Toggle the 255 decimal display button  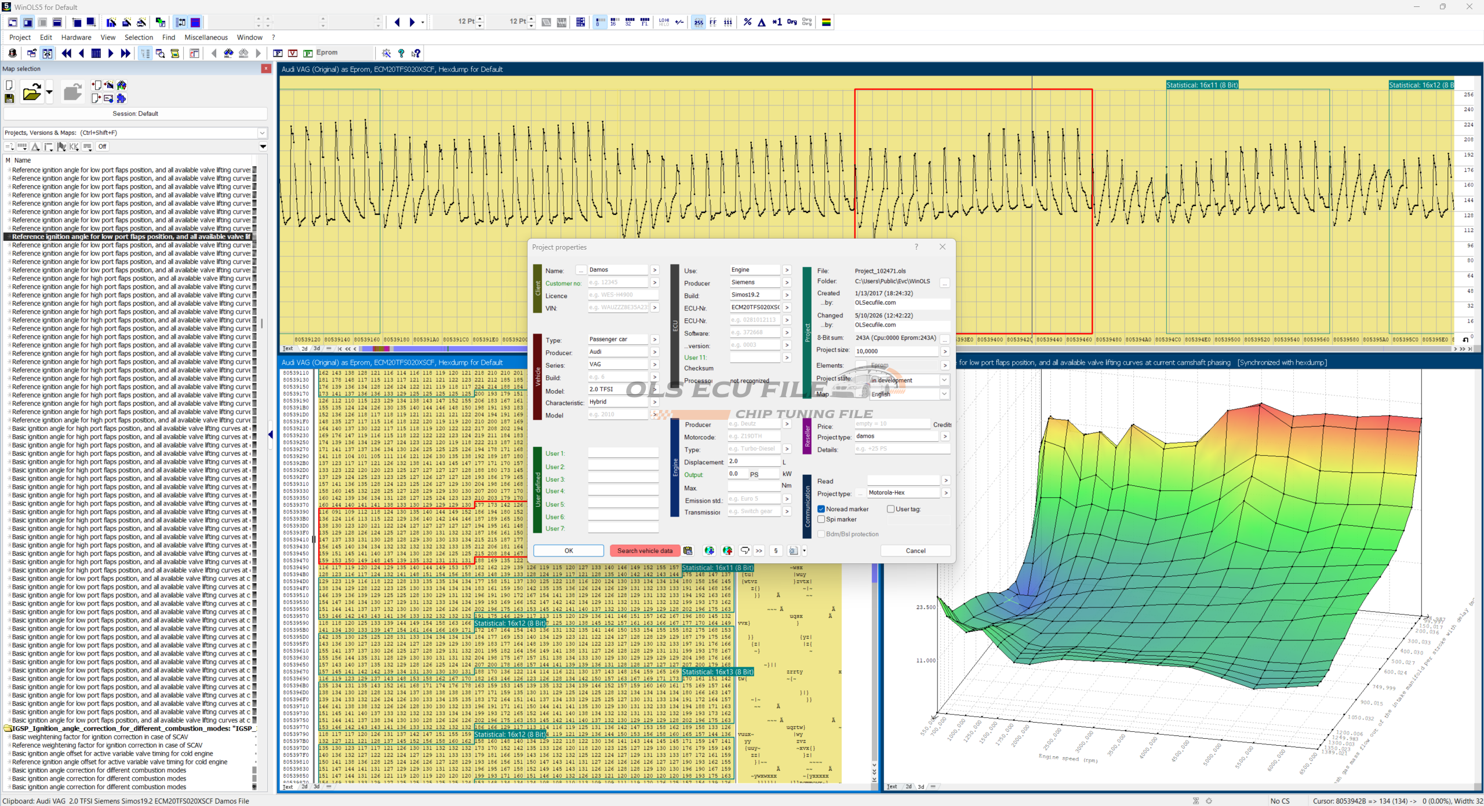(699, 22)
